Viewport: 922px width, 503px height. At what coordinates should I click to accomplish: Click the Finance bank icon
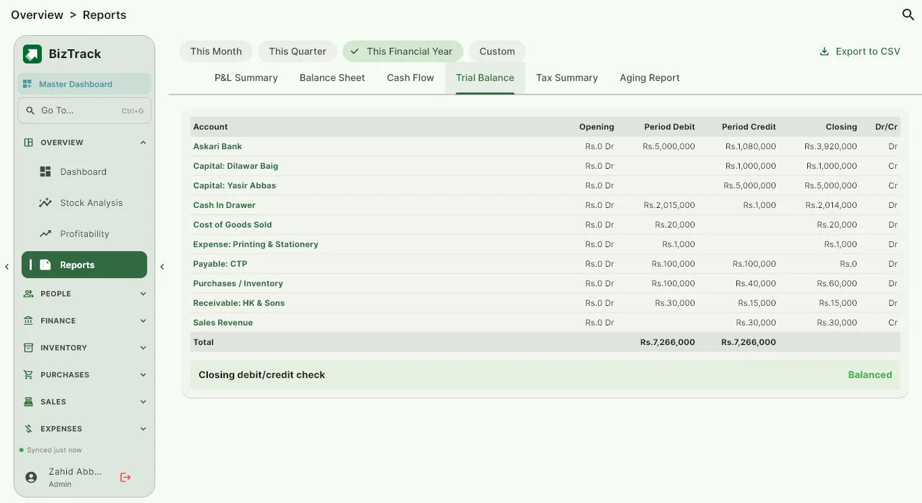pos(28,321)
